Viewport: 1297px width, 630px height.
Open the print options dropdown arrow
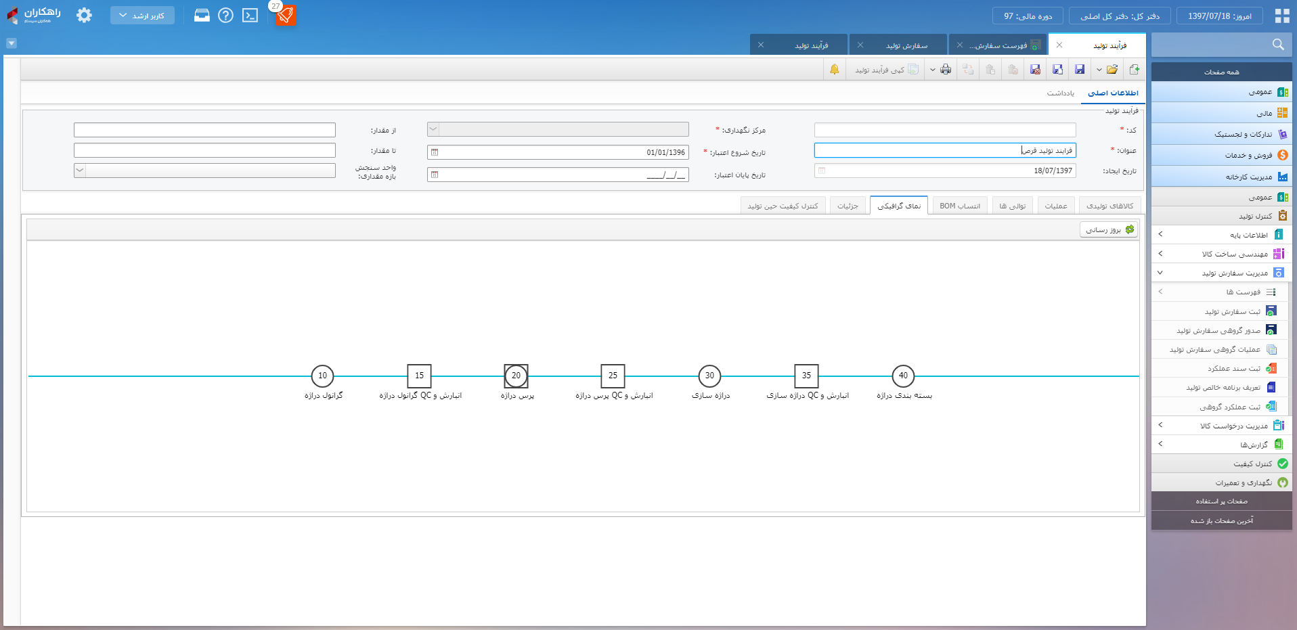(x=933, y=70)
